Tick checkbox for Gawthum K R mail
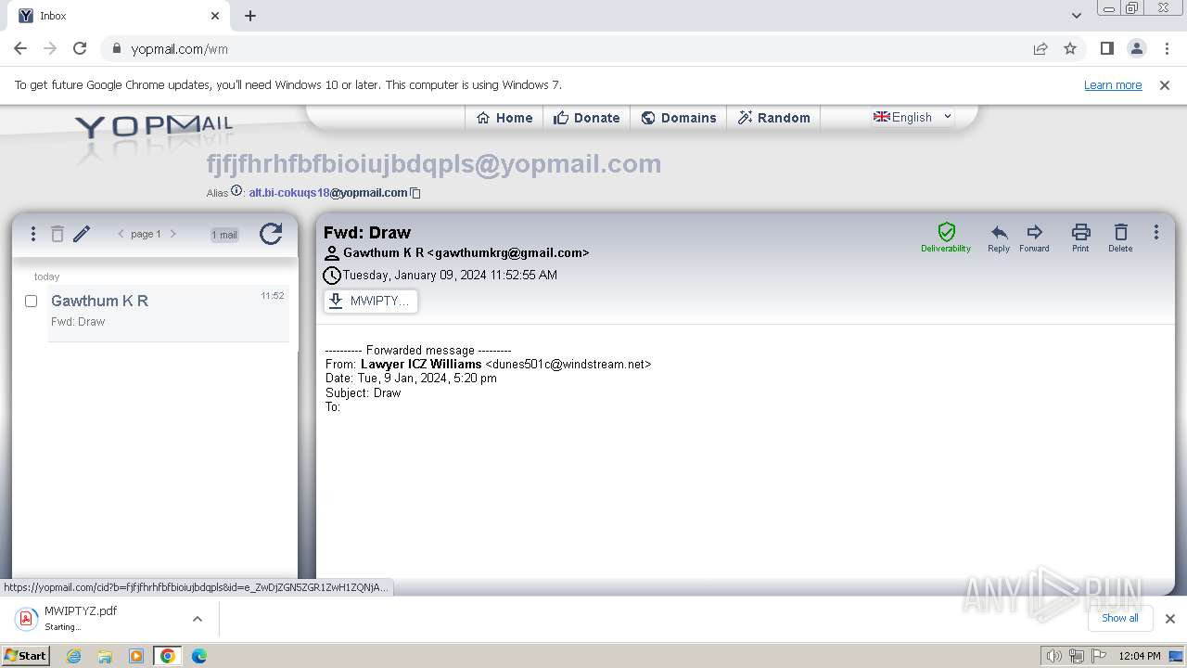The height and width of the screenshot is (668, 1187). click(31, 301)
